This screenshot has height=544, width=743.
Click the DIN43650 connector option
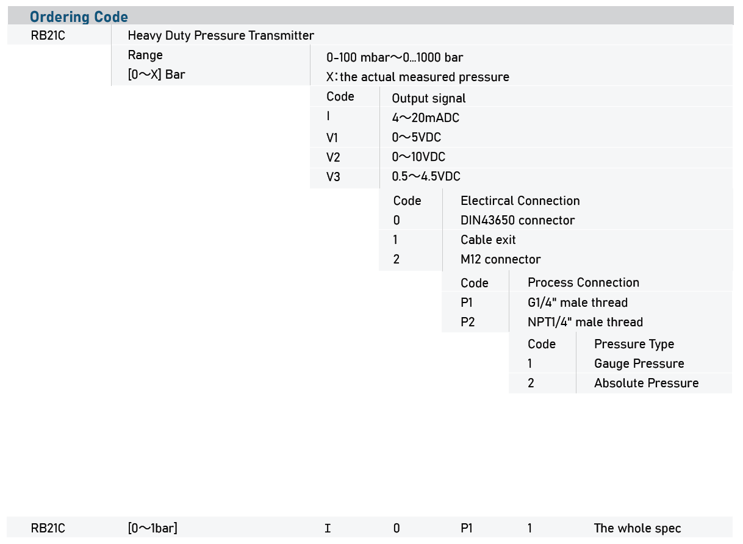[x=517, y=220]
